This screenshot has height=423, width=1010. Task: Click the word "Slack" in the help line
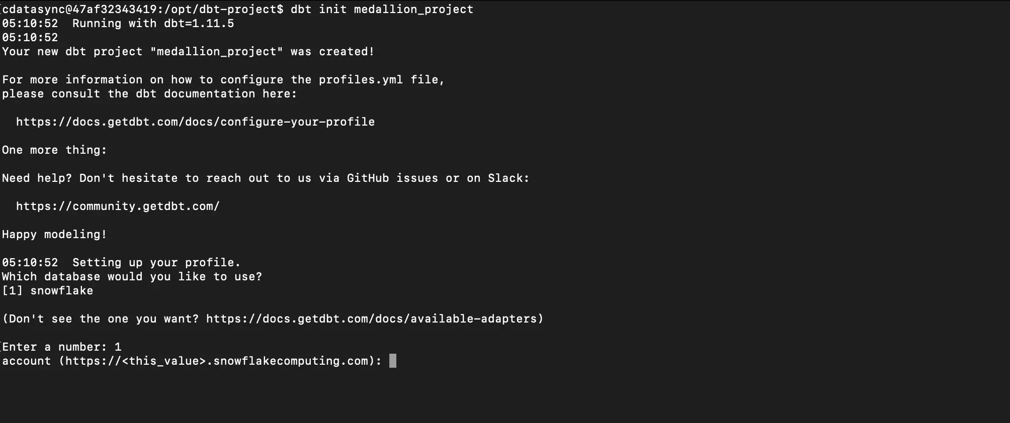coord(505,178)
